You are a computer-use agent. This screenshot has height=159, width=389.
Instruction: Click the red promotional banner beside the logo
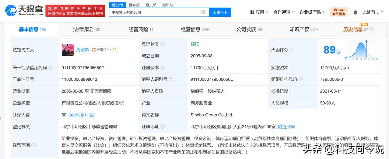[x=75, y=11]
